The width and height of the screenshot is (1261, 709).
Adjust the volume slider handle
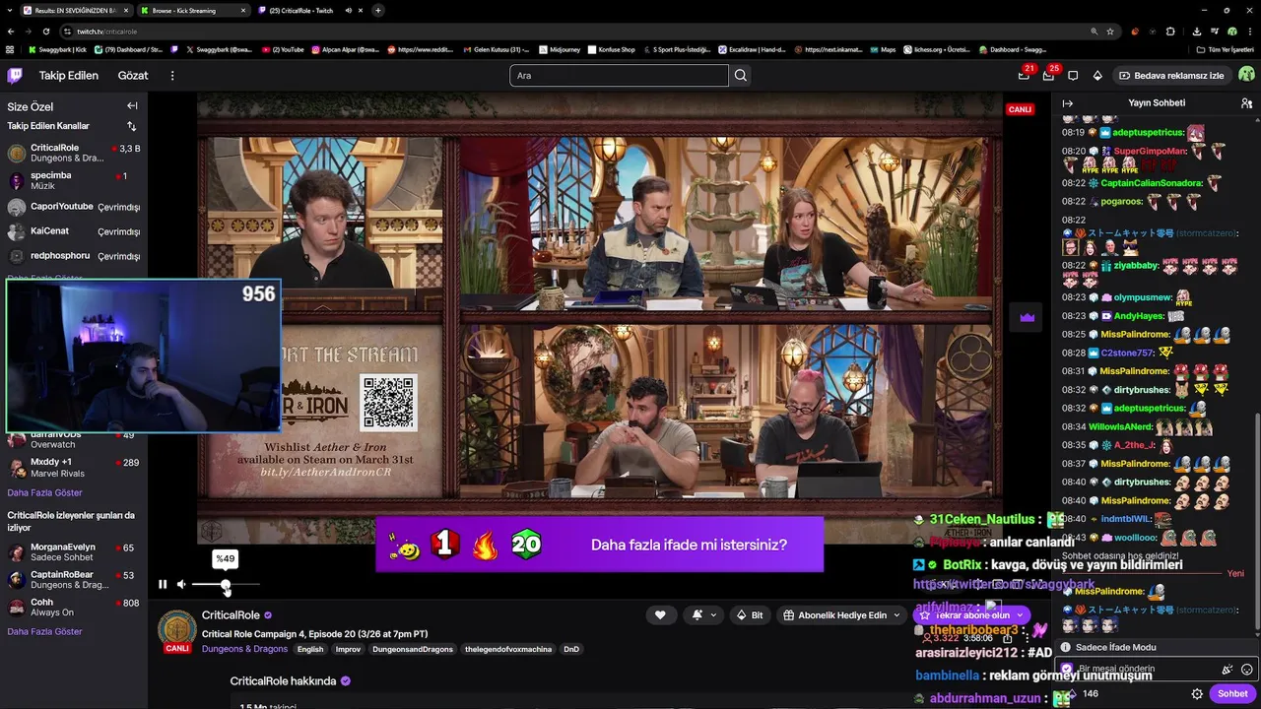(226, 585)
